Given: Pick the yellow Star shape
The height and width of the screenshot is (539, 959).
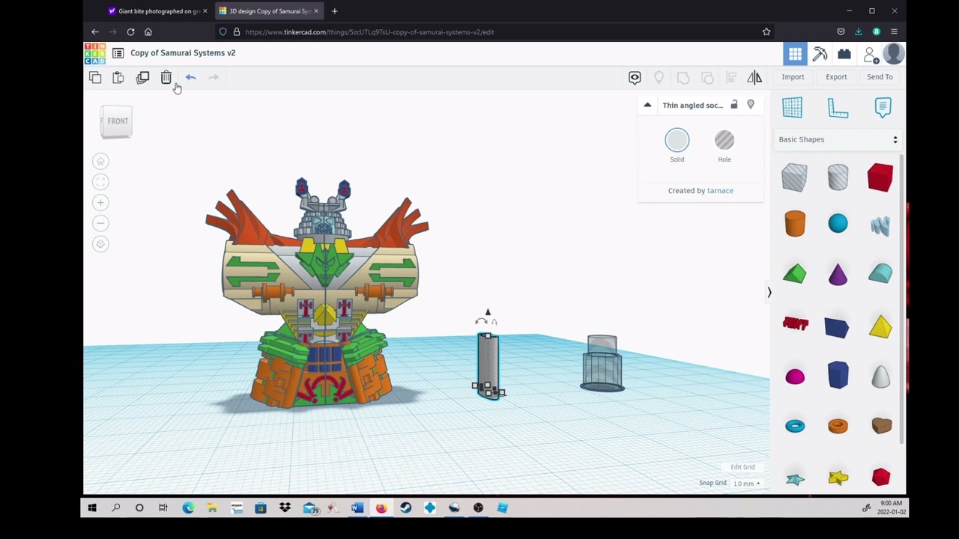Looking at the screenshot, I should point(838,478).
